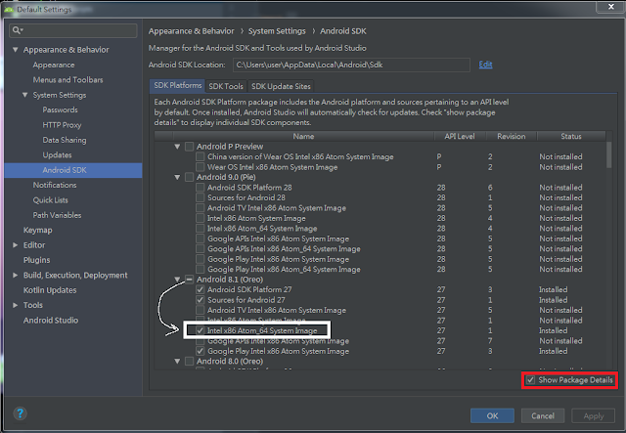Open Kotlin Updates settings
The height and width of the screenshot is (433, 626).
pyautogui.click(x=50, y=290)
